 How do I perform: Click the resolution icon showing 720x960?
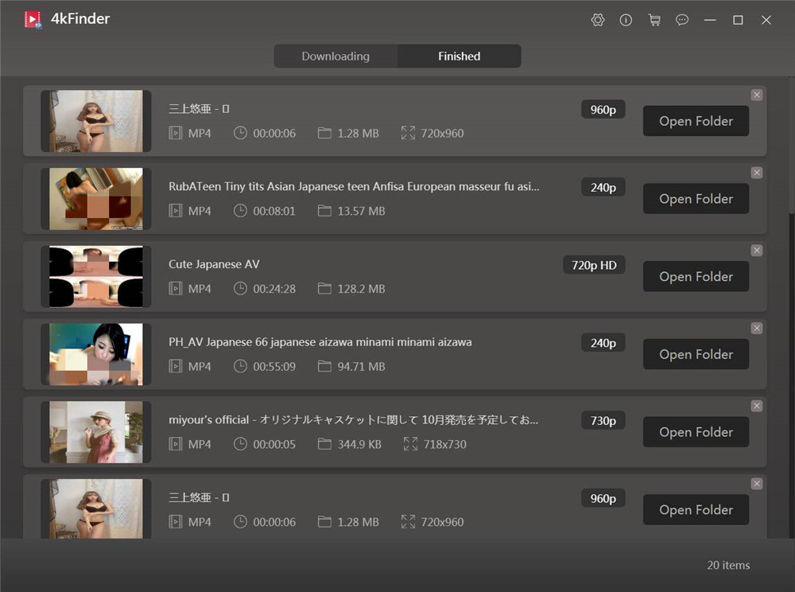(409, 133)
